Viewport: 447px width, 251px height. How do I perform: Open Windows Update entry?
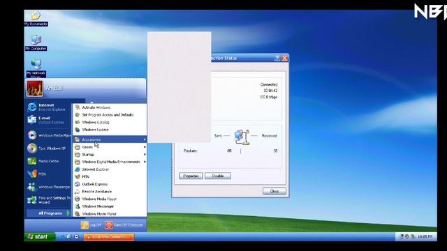(110, 130)
